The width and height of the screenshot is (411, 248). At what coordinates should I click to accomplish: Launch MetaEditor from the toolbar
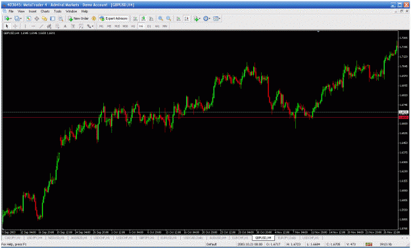click(93, 18)
